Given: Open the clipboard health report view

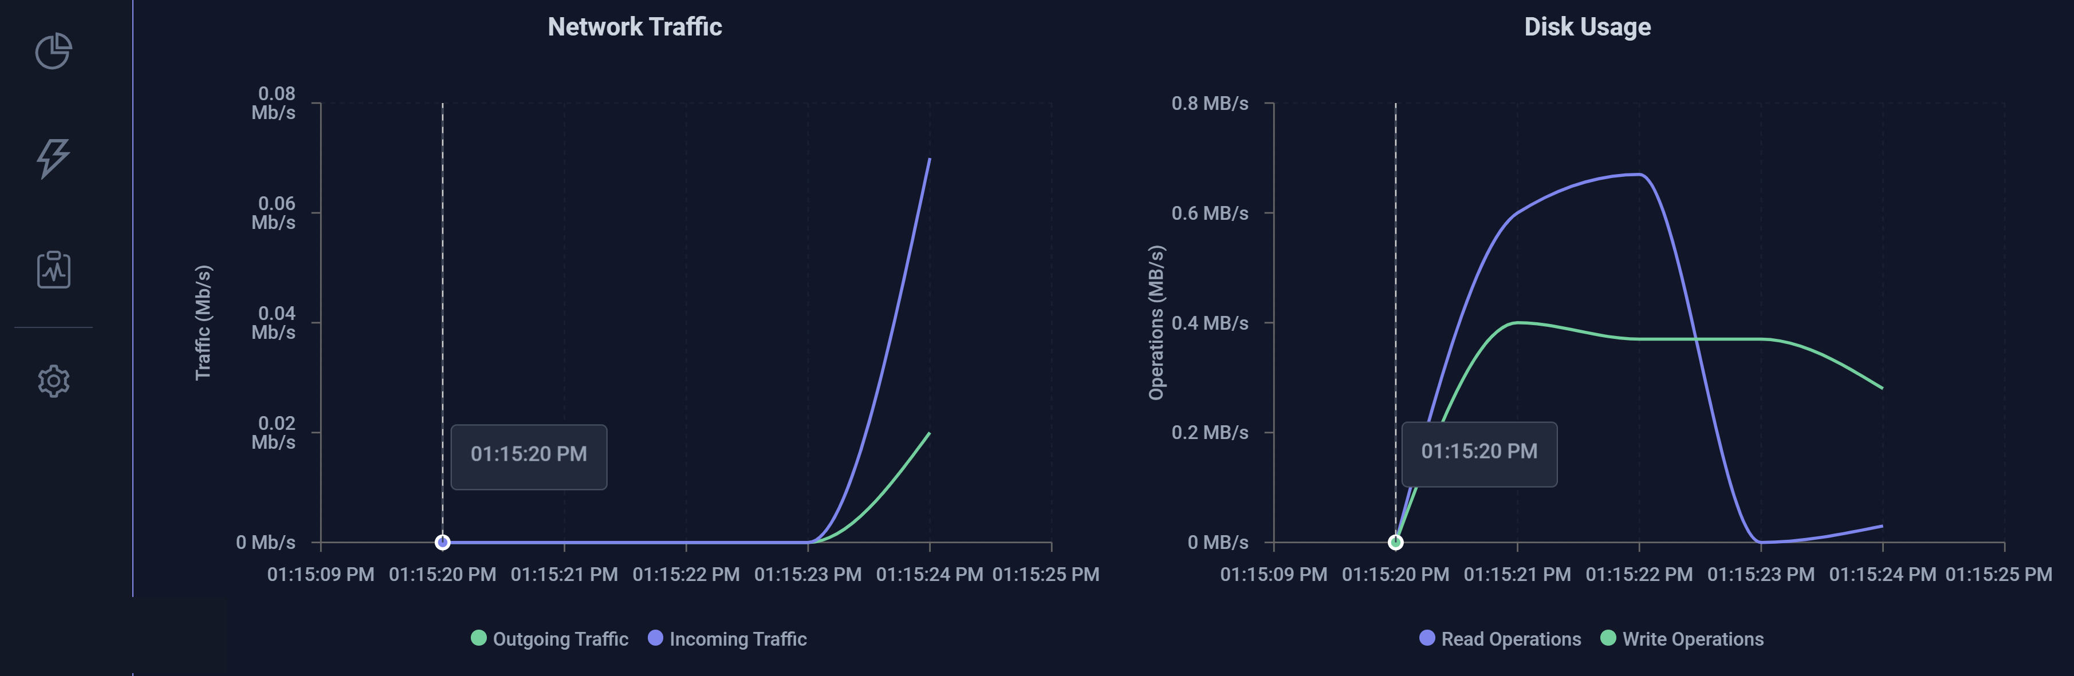Looking at the screenshot, I should (53, 270).
